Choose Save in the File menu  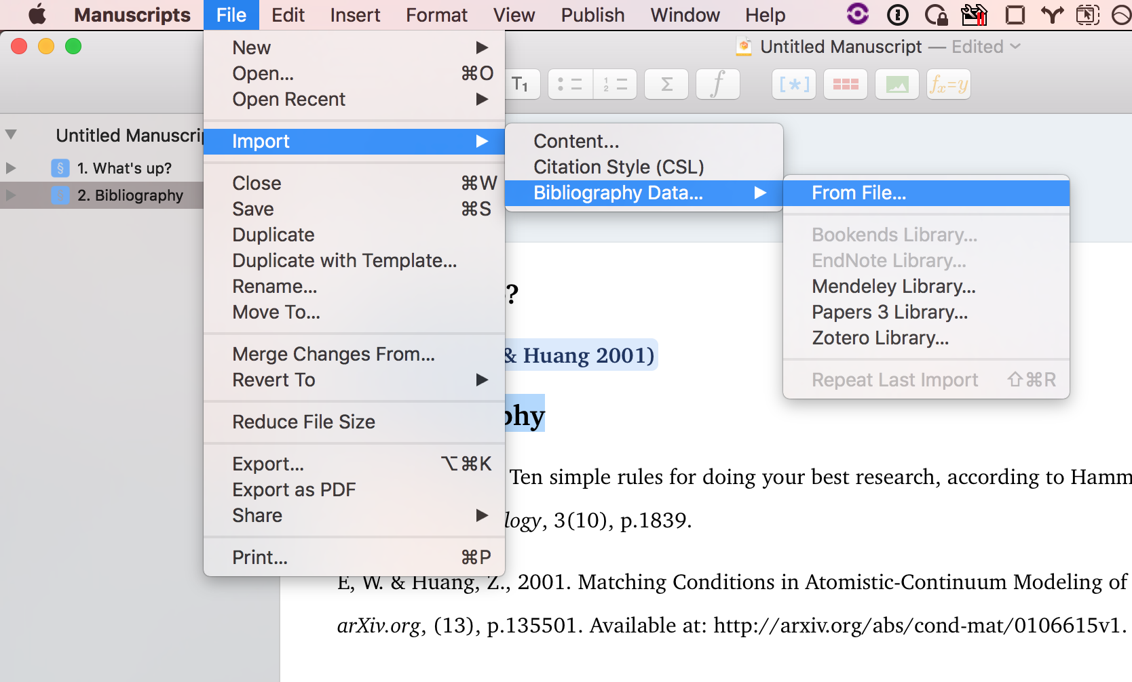coord(354,209)
